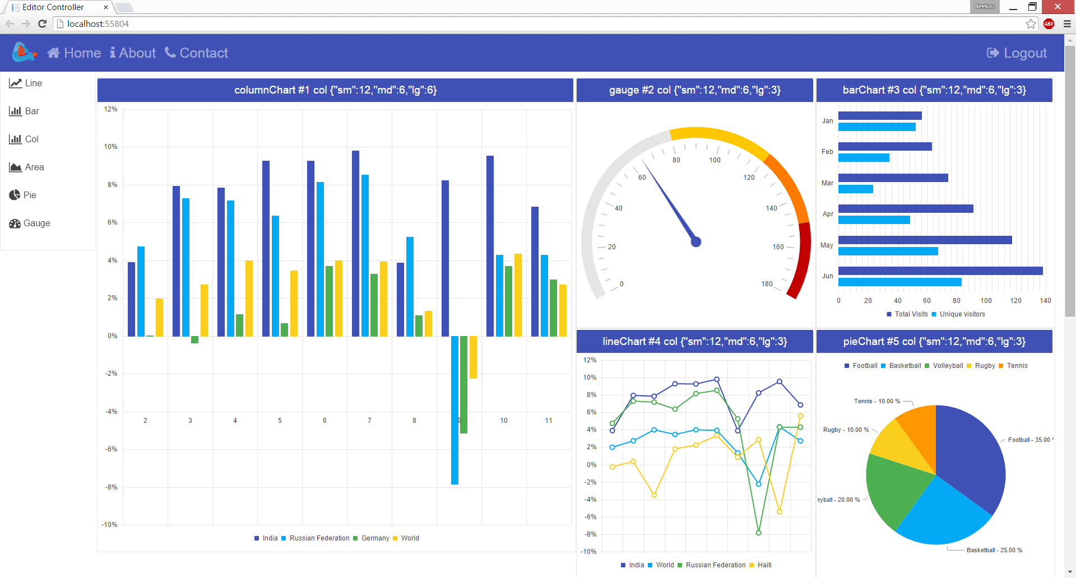The width and height of the screenshot is (1076, 578).
Task: Open the Chrome hamburger menu
Action: tap(1067, 24)
